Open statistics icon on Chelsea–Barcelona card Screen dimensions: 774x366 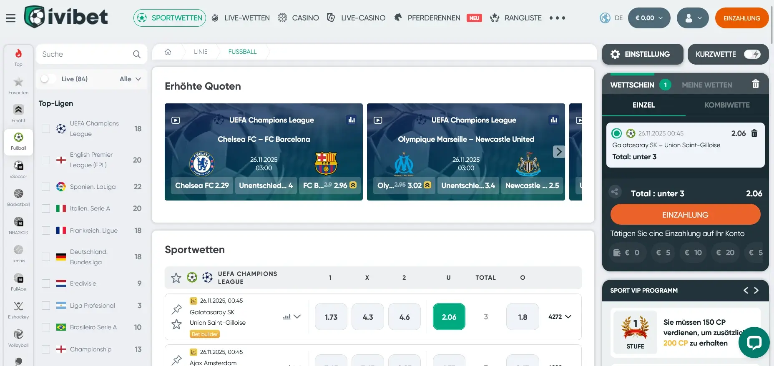click(x=352, y=120)
